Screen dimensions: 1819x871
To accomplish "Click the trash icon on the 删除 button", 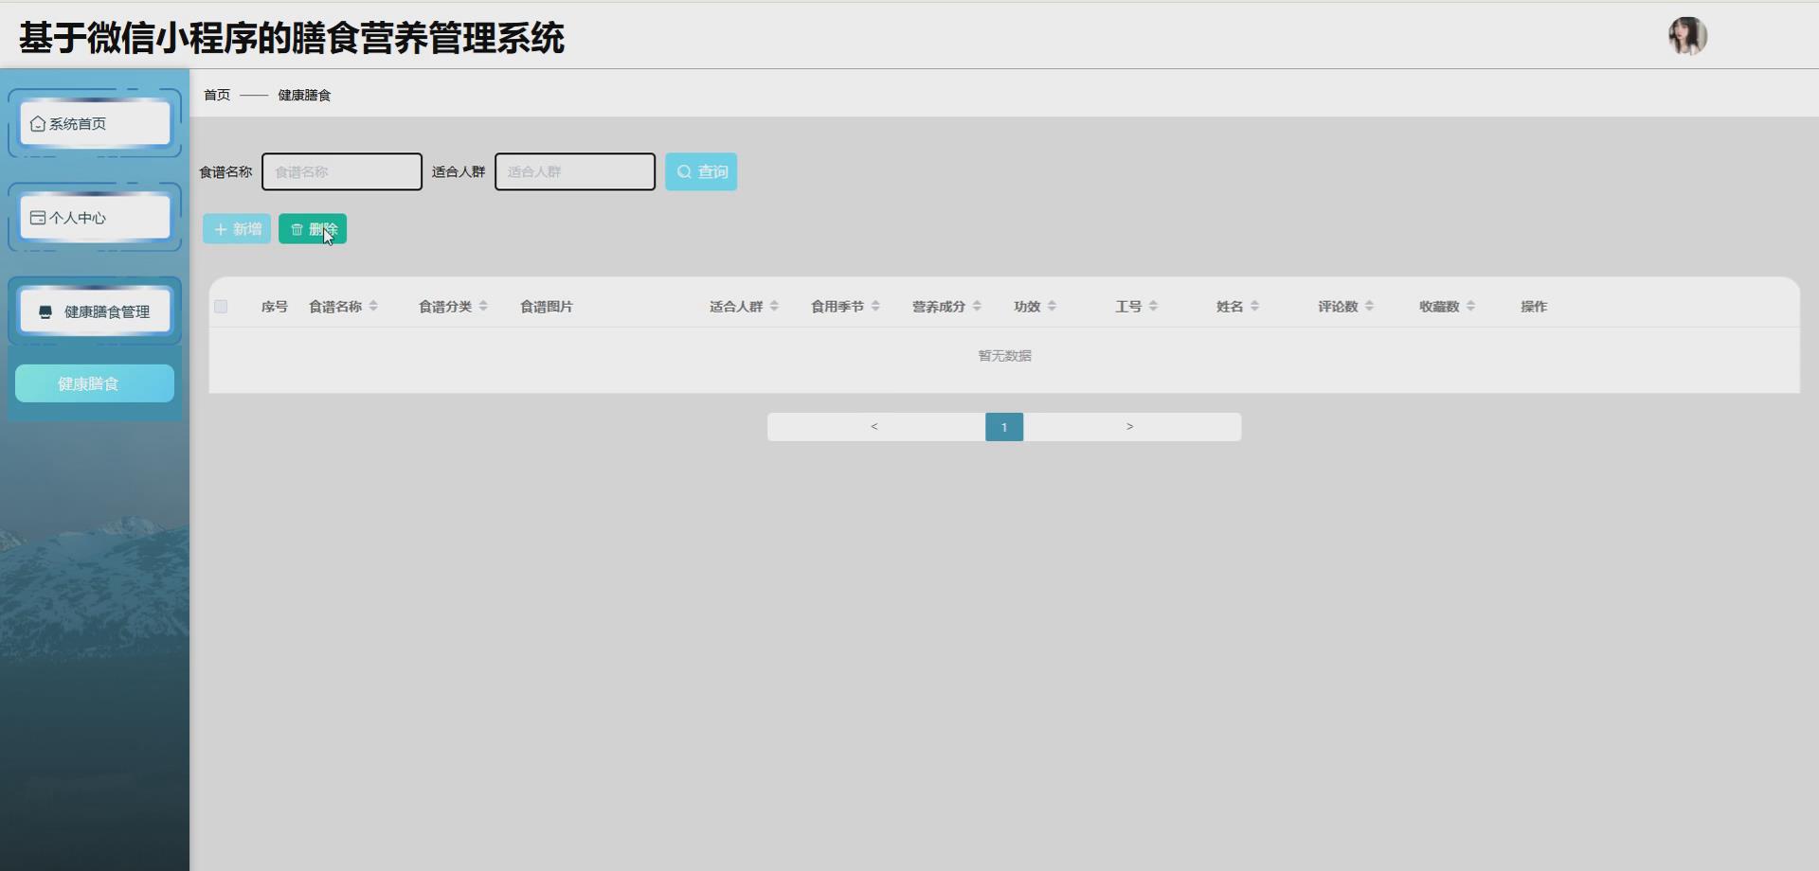I will click(x=295, y=228).
